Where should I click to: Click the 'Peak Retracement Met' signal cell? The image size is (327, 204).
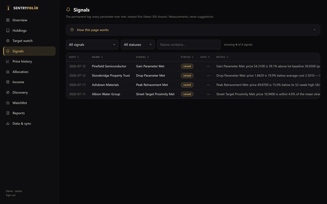click(152, 85)
